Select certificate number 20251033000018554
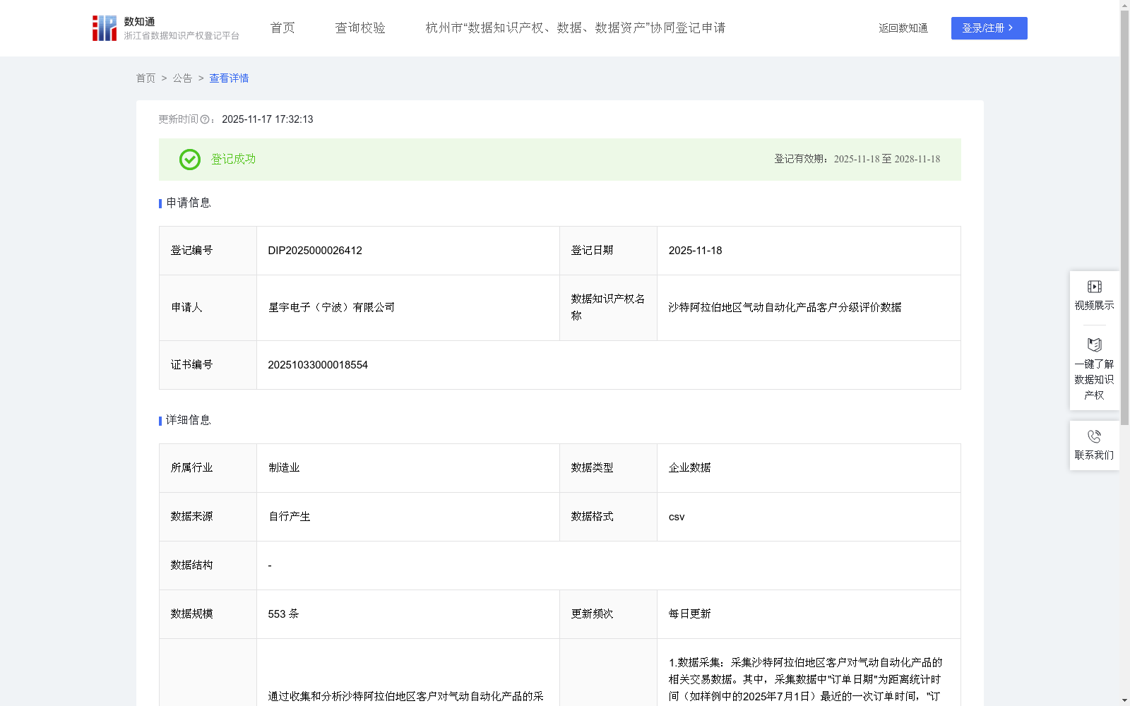 (x=318, y=365)
